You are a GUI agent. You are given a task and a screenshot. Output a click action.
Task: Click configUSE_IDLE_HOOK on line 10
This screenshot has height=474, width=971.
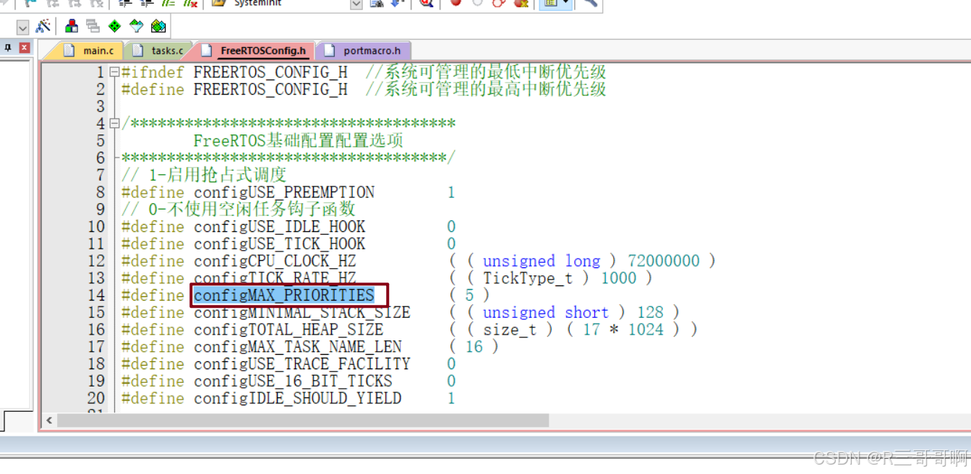tap(279, 226)
